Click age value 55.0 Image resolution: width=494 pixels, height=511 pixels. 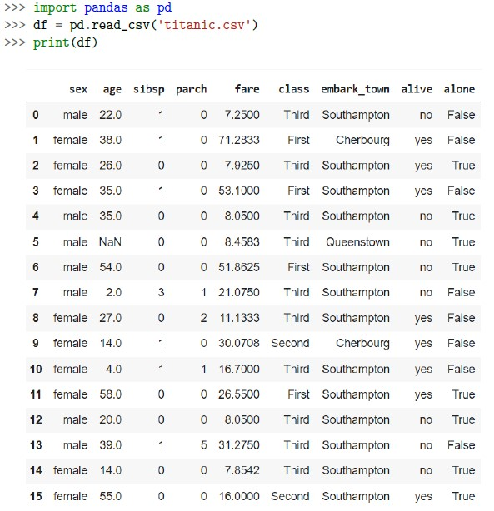[x=110, y=496]
